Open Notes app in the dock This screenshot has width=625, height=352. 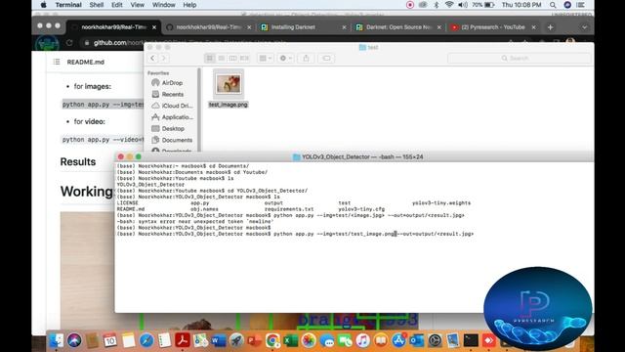(x=128, y=340)
